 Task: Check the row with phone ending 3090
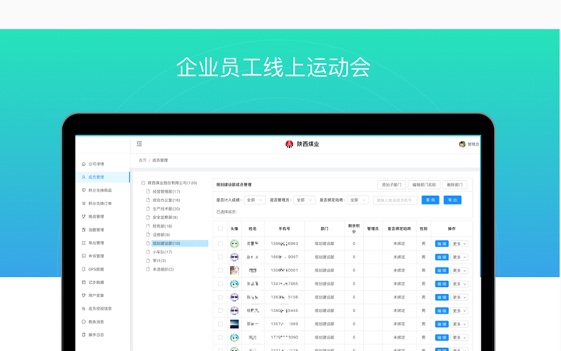221,338
